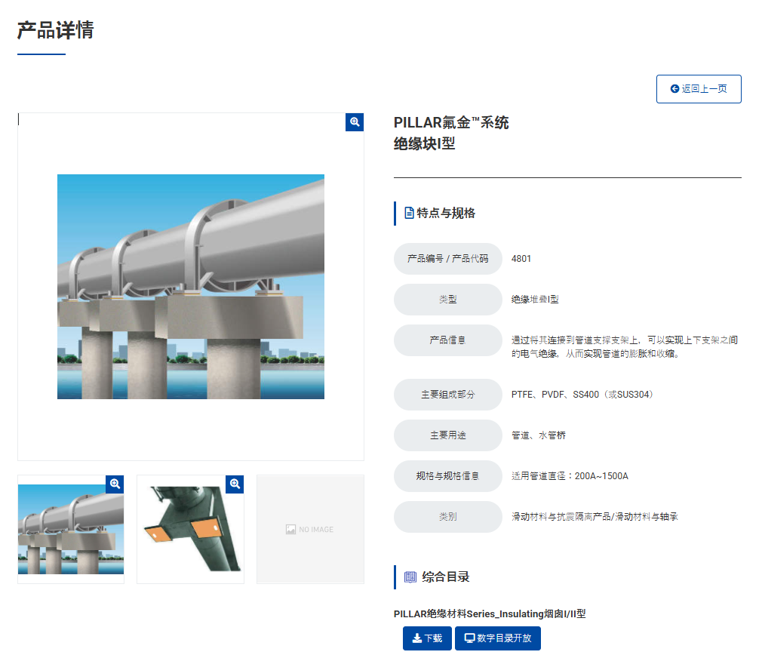The width and height of the screenshot is (762, 655).
Task: Click magnifier icon on main product image
Action: pos(355,122)
